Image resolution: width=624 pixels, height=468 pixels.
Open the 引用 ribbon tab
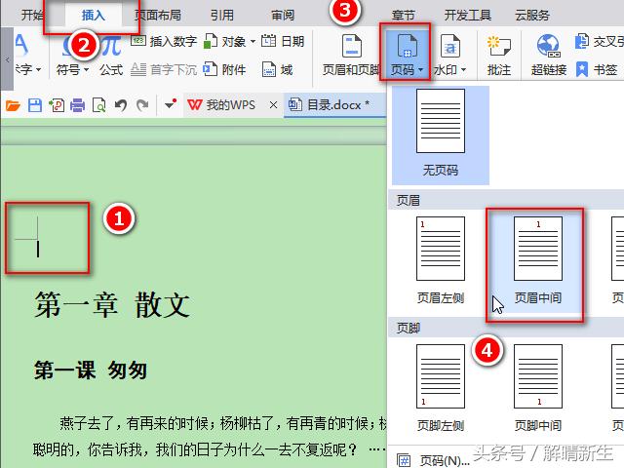[x=222, y=16]
